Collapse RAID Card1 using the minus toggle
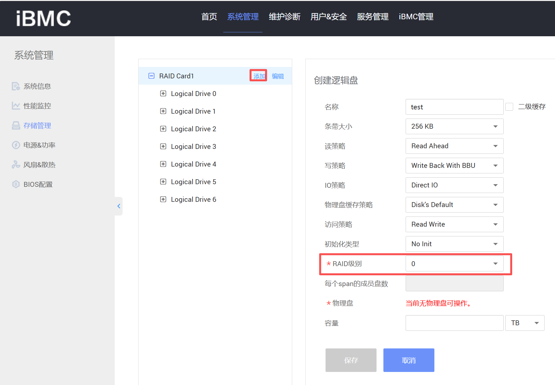Viewport: 555px width, 385px height. (x=151, y=75)
